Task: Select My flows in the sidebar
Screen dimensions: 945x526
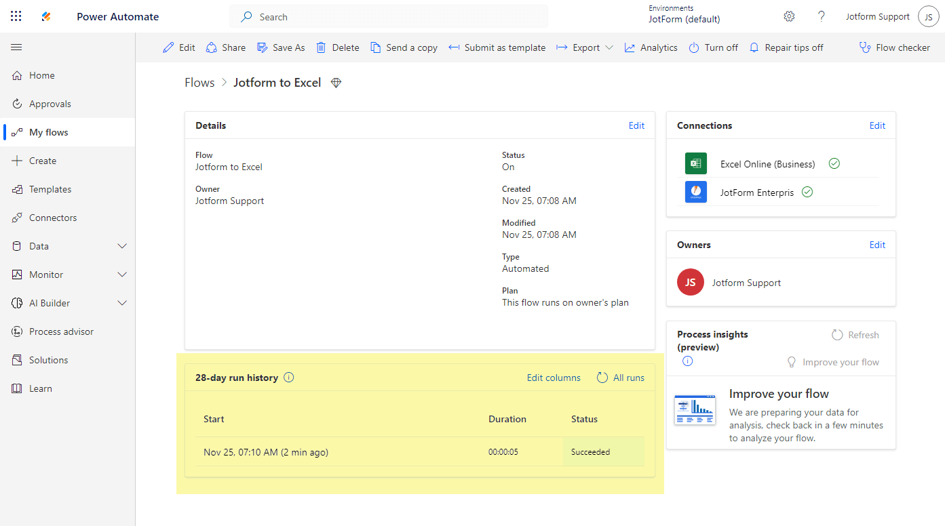Action: (x=68, y=132)
